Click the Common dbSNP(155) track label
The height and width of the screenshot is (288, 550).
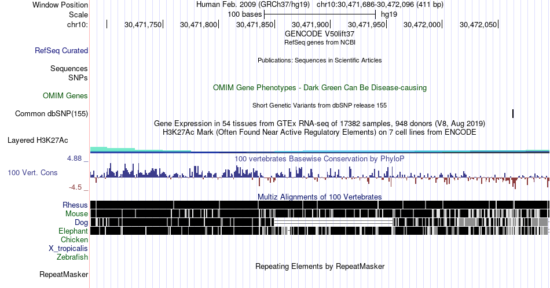pyautogui.click(x=51, y=113)
